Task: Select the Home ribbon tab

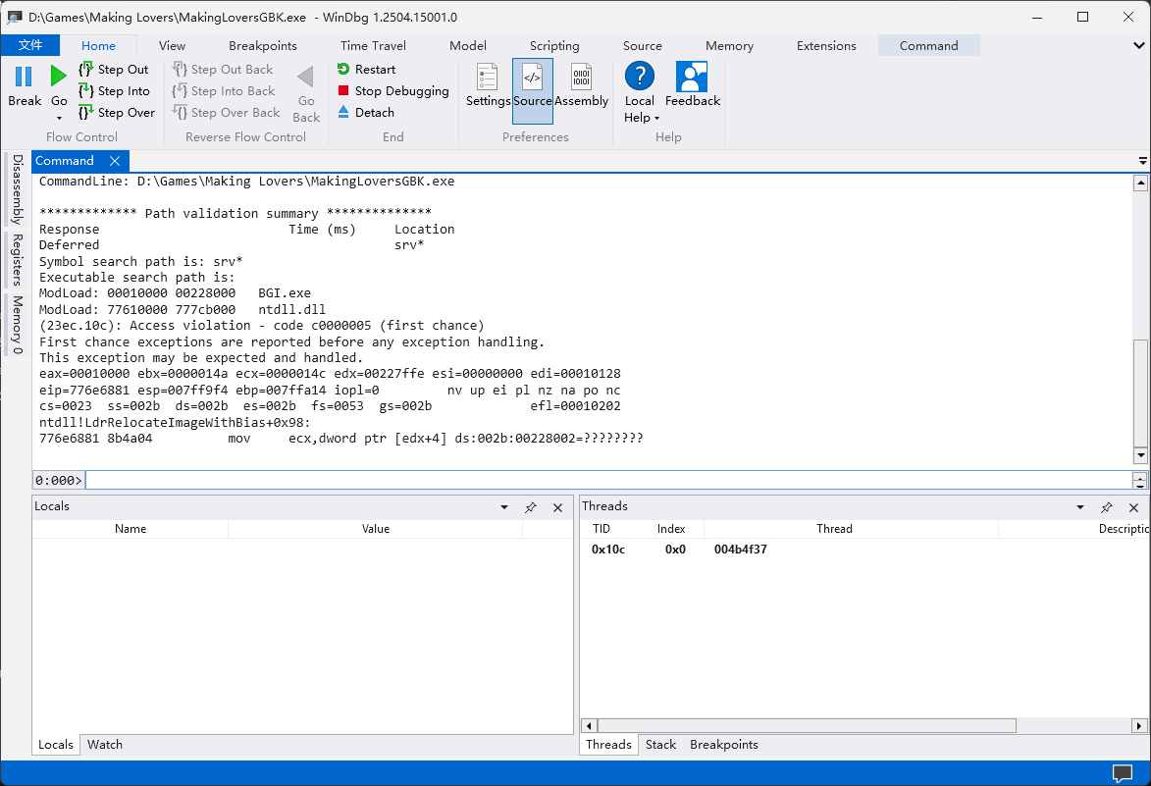Action: point(98,45)
